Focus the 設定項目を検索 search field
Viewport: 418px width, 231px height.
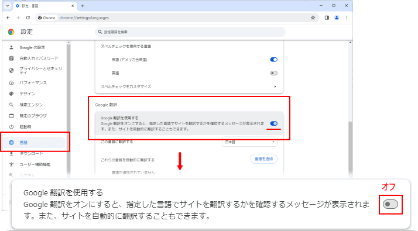coord(190,32)
